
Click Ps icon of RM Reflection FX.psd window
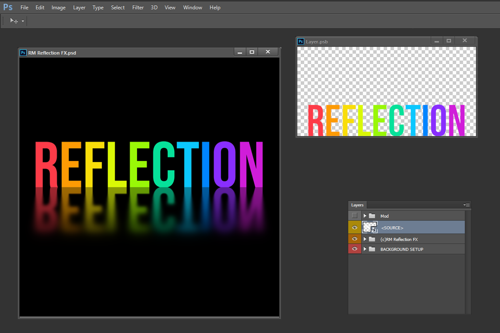point(23,52)
